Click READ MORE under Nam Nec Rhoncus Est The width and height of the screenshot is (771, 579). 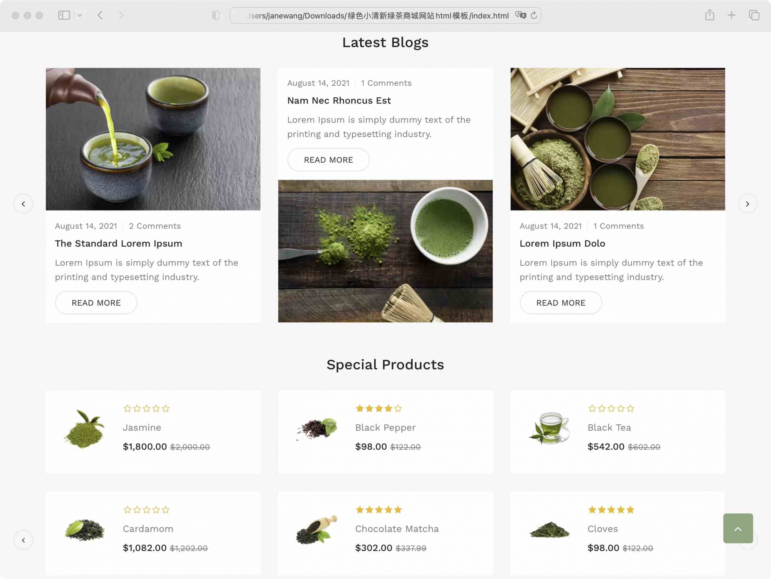[328, 160]
